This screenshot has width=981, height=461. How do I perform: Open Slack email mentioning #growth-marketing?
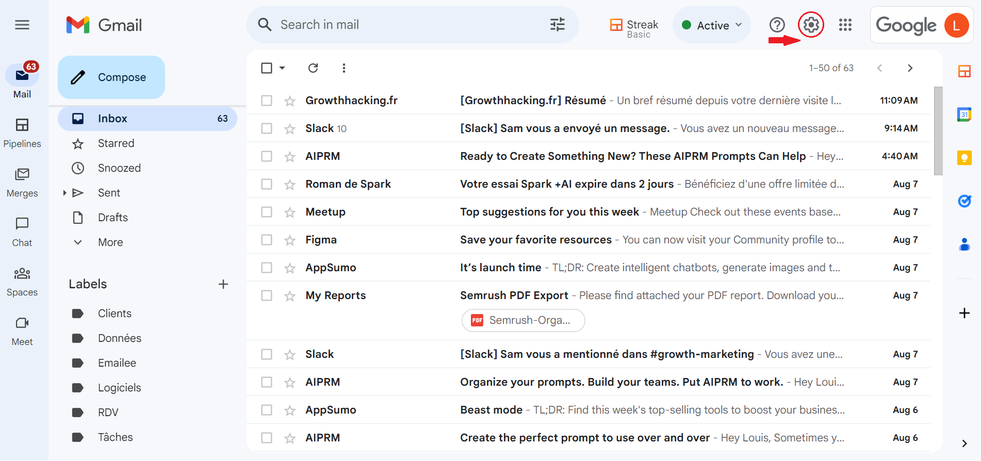point(588,354)
